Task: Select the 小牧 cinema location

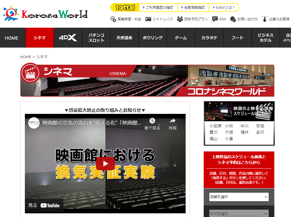Action: point(229,126)
